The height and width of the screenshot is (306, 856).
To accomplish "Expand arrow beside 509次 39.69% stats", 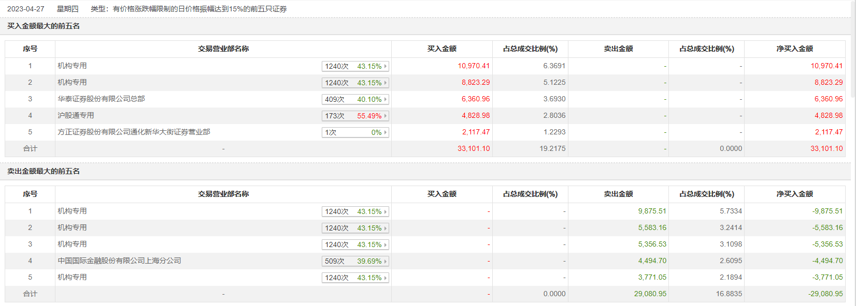I will [x=386, y=261].
